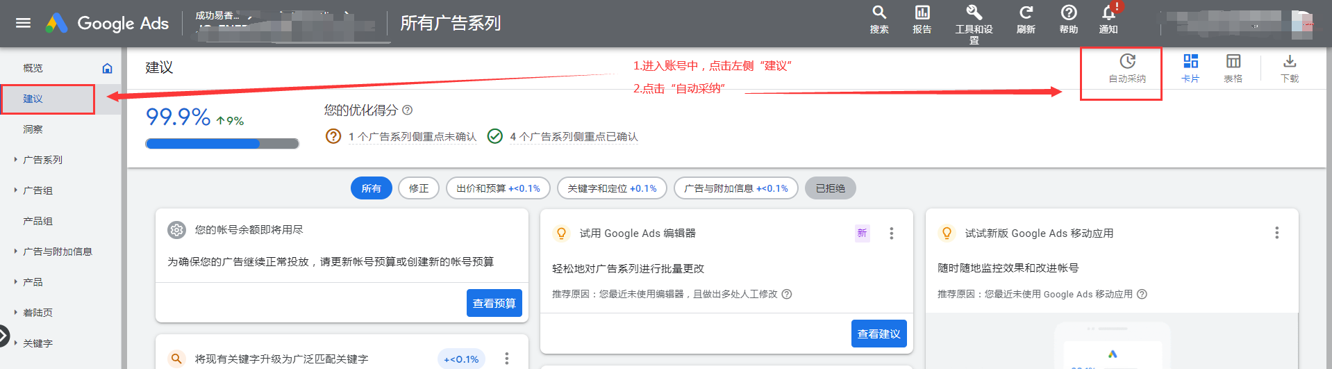Viewport: 1332px width, 369px height.
Task: Switch to 卡片 card view
Action: [1190, 69]
